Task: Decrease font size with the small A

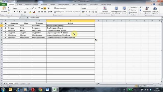Action: pos(35,8)
